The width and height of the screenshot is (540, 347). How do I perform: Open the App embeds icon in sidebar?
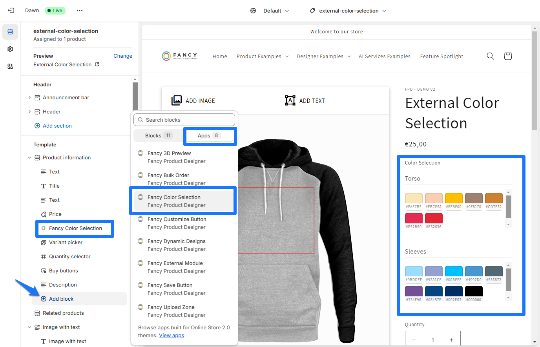pos(10,66)
